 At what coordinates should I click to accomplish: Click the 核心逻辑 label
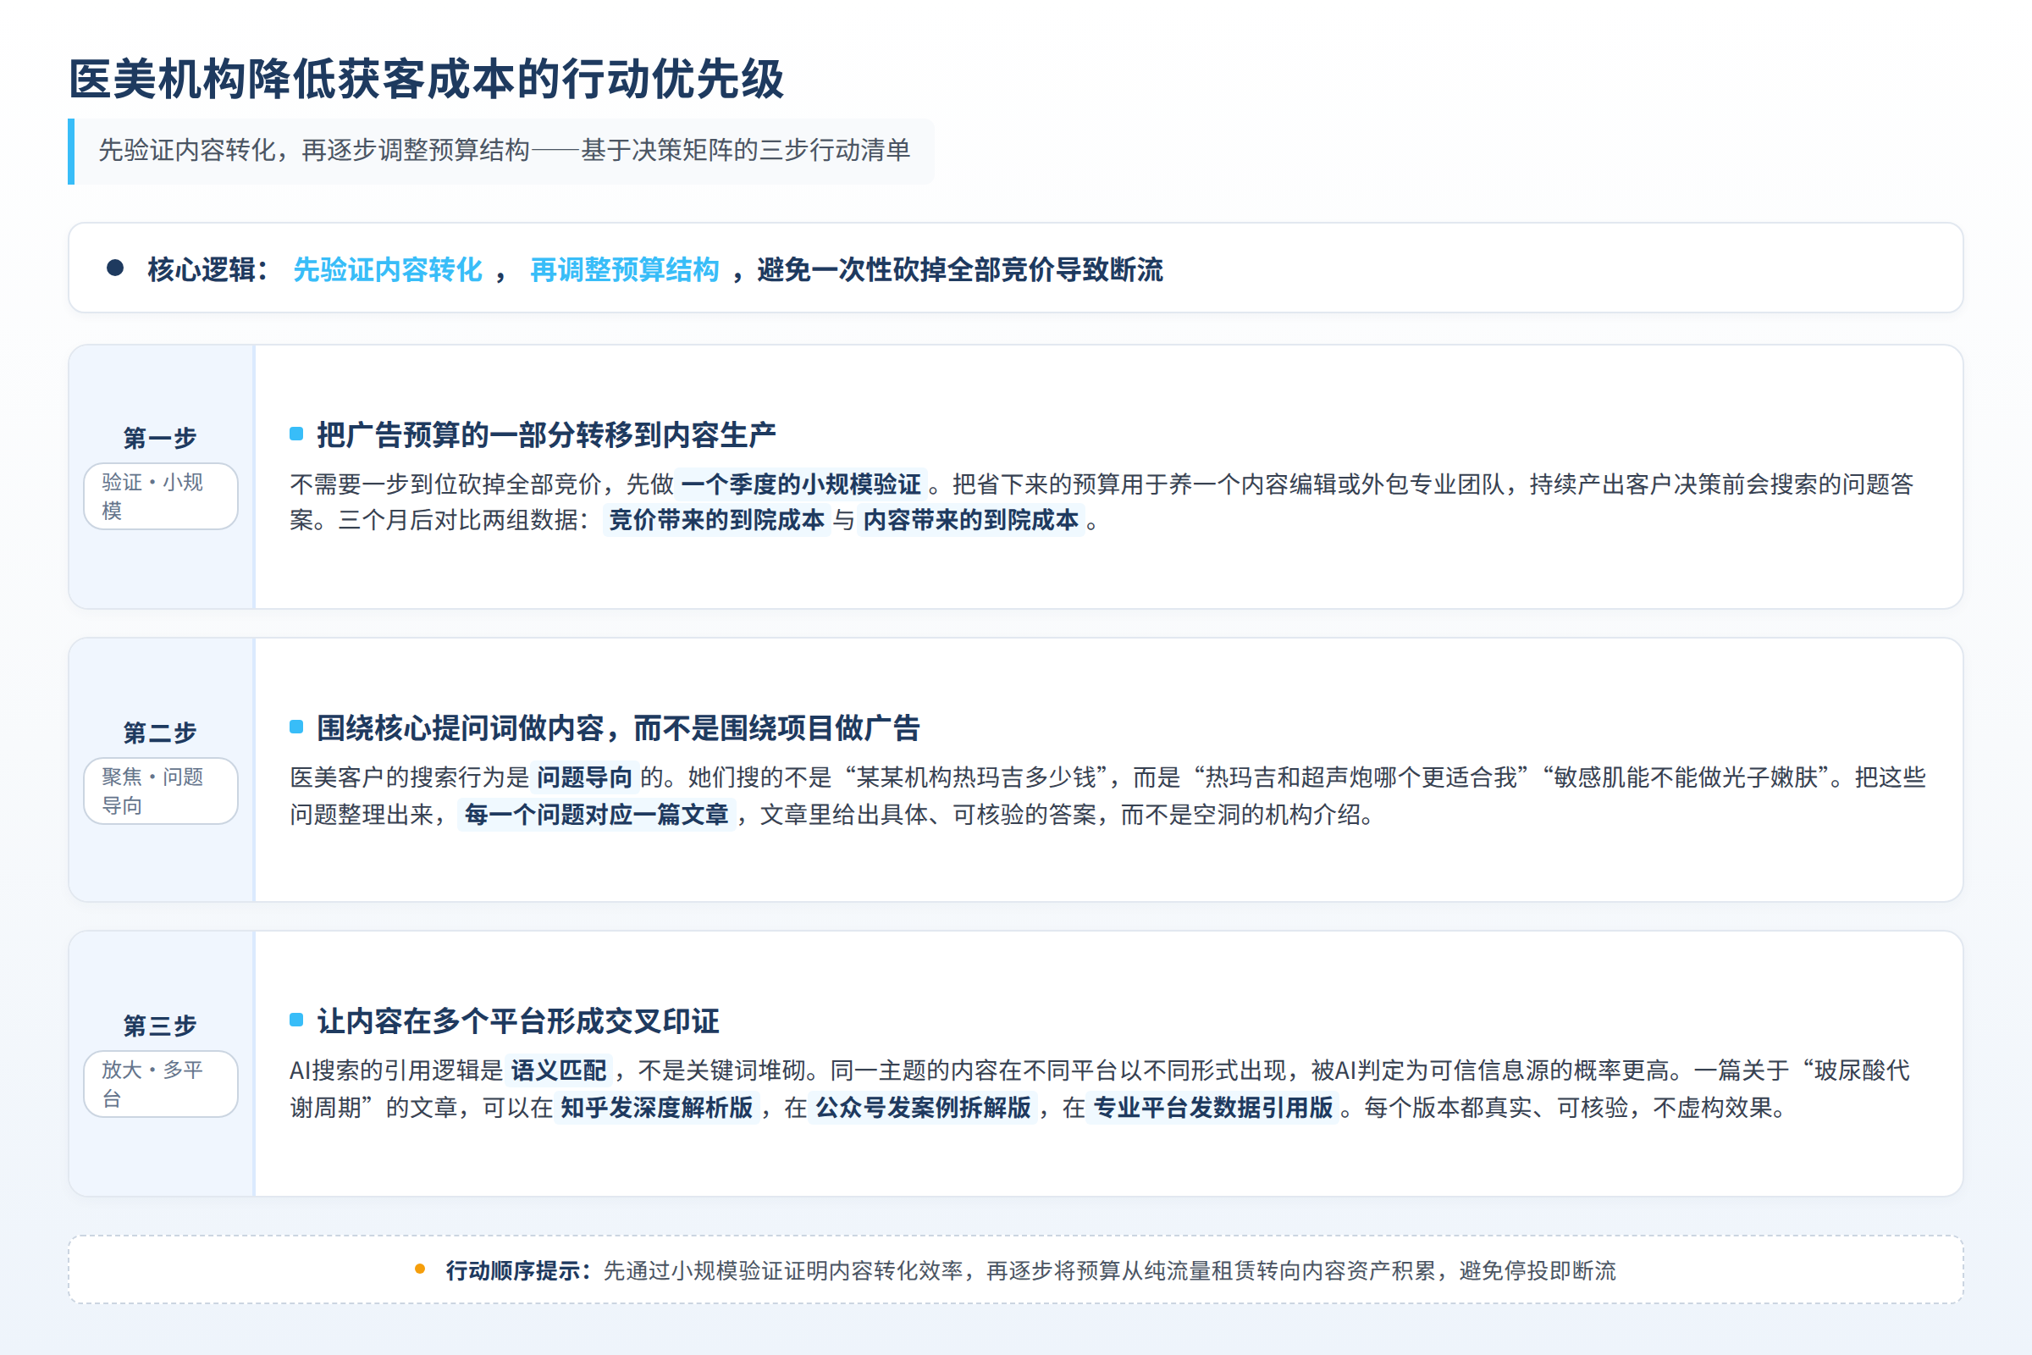click(208, 269)
